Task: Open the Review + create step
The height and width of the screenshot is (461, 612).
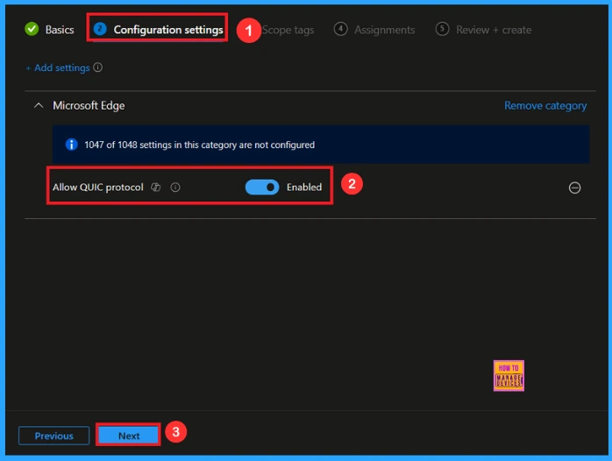Action: (x=494, y=30)
